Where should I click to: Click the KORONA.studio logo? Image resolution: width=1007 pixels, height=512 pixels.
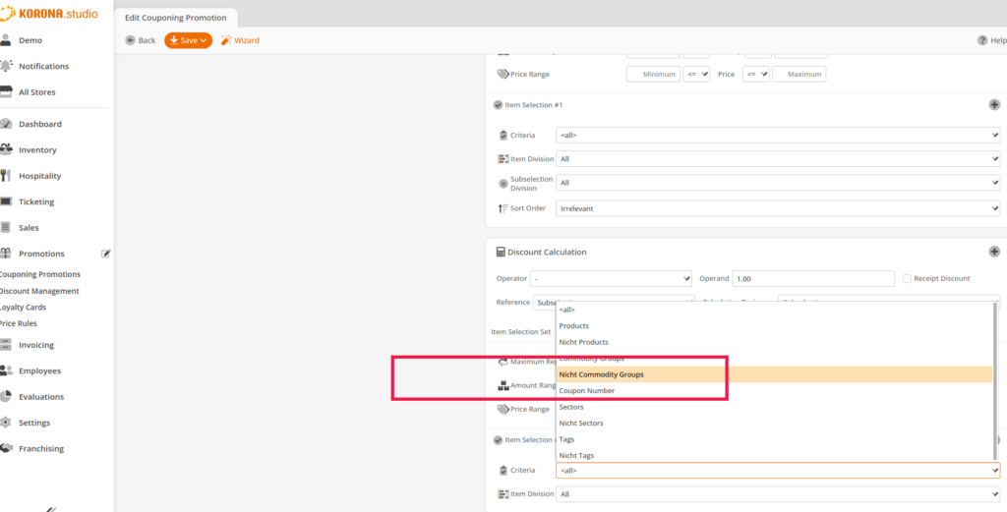49,13
